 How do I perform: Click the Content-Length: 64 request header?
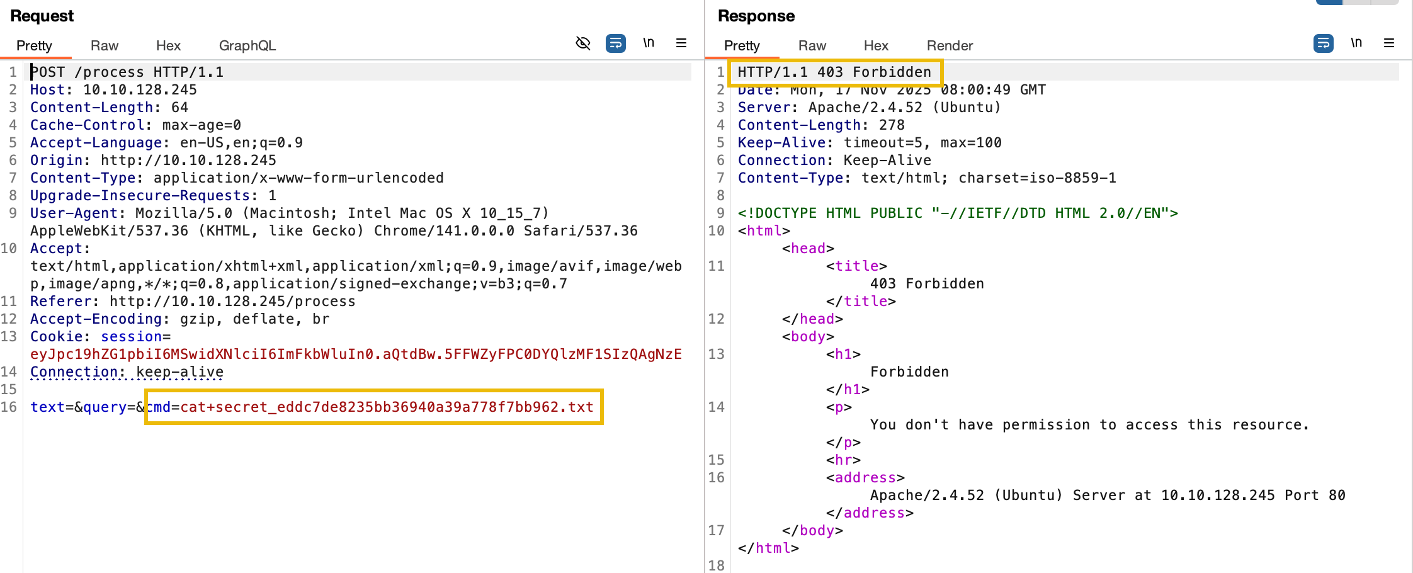[110, 107]
